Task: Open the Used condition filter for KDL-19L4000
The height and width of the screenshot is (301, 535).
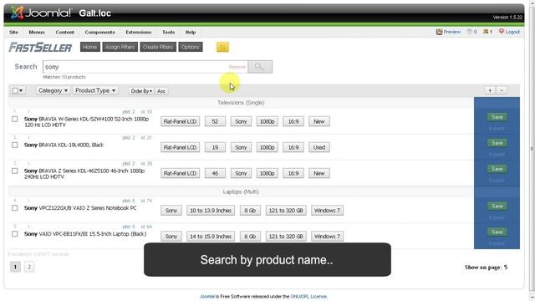Action: (x=319, y=147)
